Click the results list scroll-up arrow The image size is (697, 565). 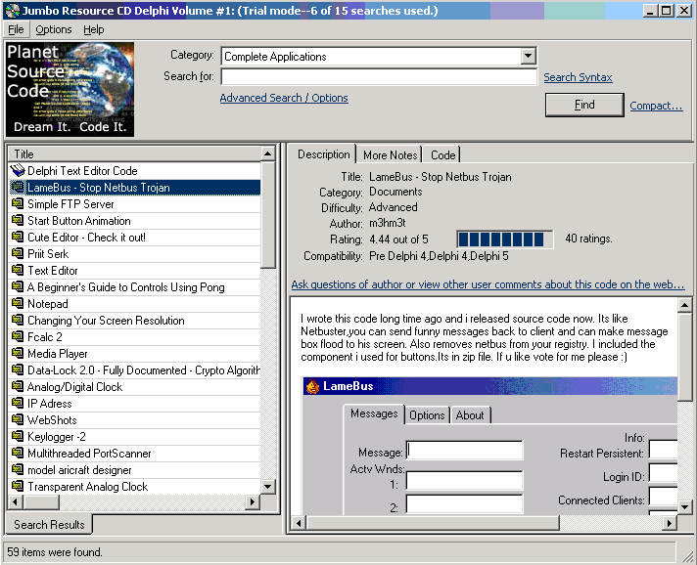coord(267,154)
